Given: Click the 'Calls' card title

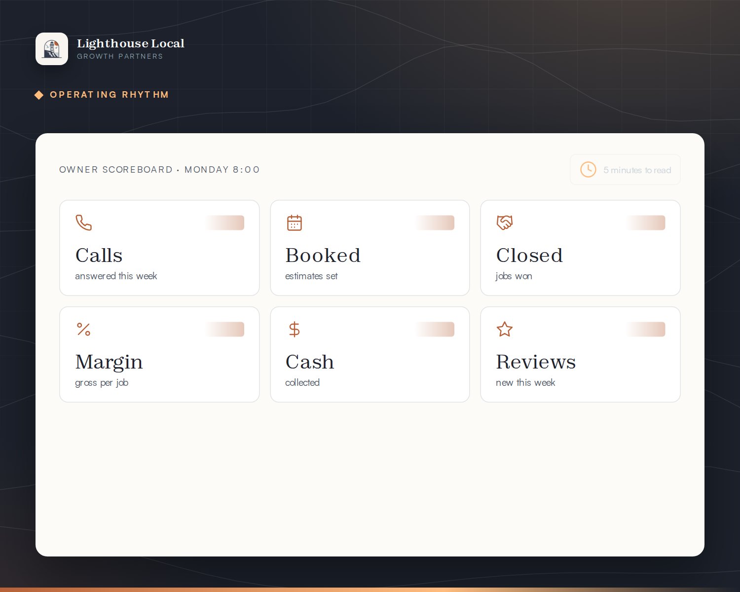Looking at the screenshot, I should (99, 256).
